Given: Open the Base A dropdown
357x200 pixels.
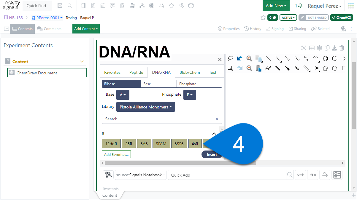Looking at the screenshot, I should coord(123,95).
